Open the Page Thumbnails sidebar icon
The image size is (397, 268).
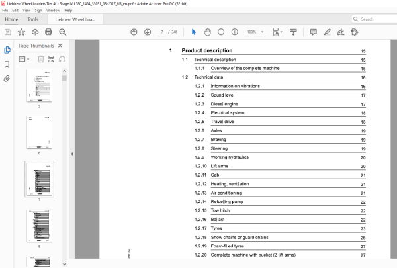[x=7, y=50]
